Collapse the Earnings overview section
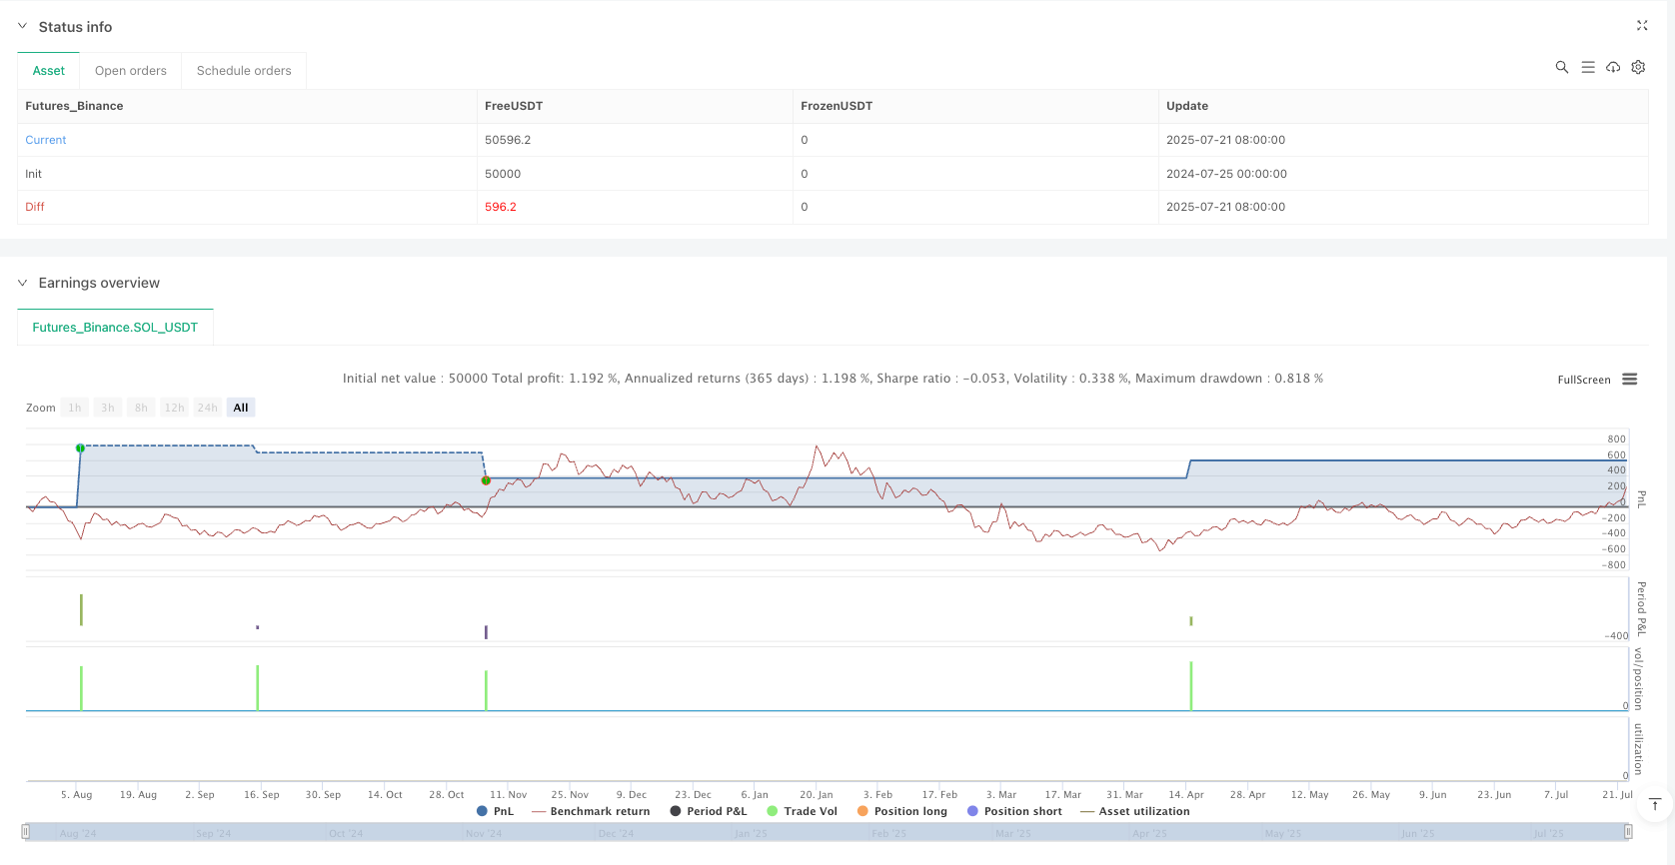 tap(23, 283)
